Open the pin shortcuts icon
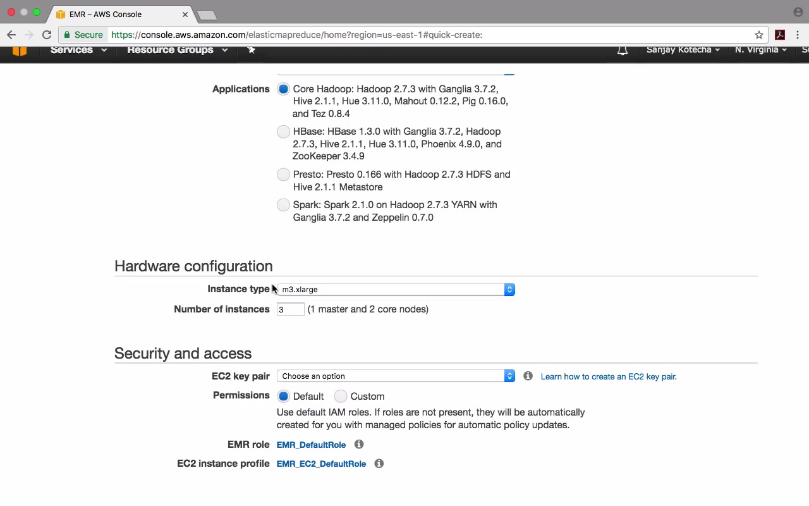Image resolution: width=809 pixels, height=506 pixels. [251, 50]
